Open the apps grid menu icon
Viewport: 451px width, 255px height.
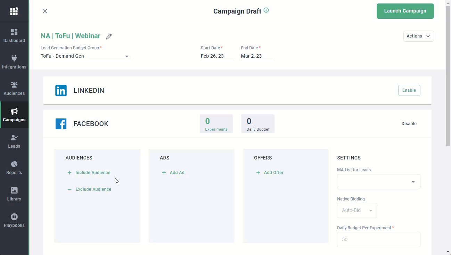click(14, 11)
